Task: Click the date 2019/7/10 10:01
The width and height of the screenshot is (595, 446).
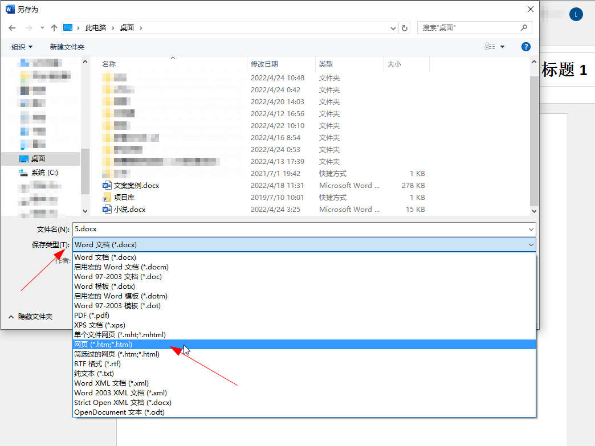Action: click(278, 197)
